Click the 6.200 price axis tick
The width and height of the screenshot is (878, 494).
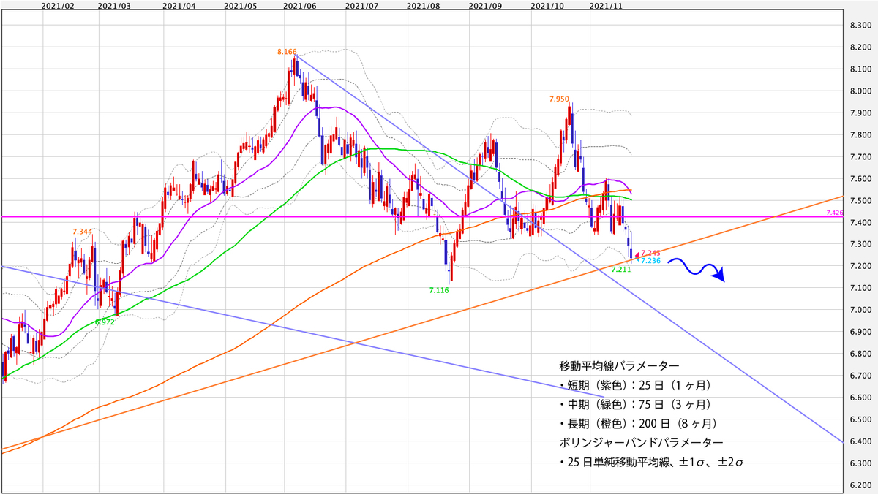859,484
